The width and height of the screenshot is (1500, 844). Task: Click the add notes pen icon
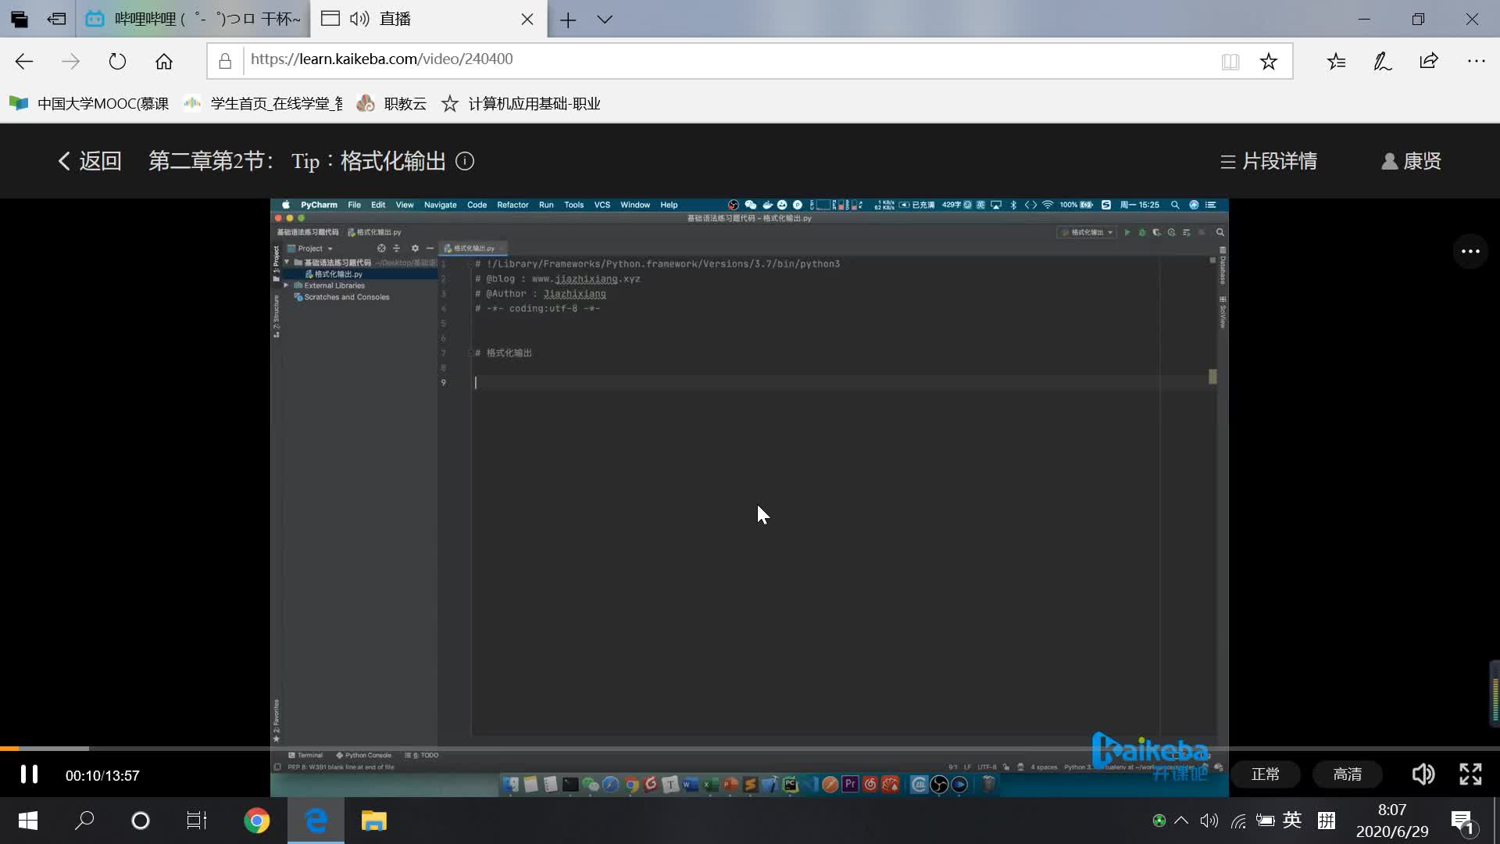coord(1382,62)
